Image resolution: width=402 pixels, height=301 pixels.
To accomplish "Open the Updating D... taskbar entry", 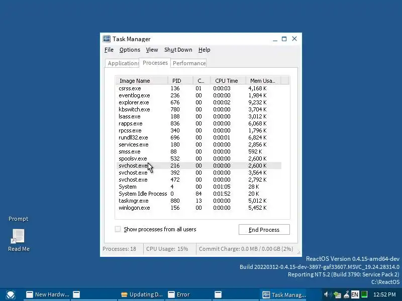I will pyautogui.click(x=142, y=294).
